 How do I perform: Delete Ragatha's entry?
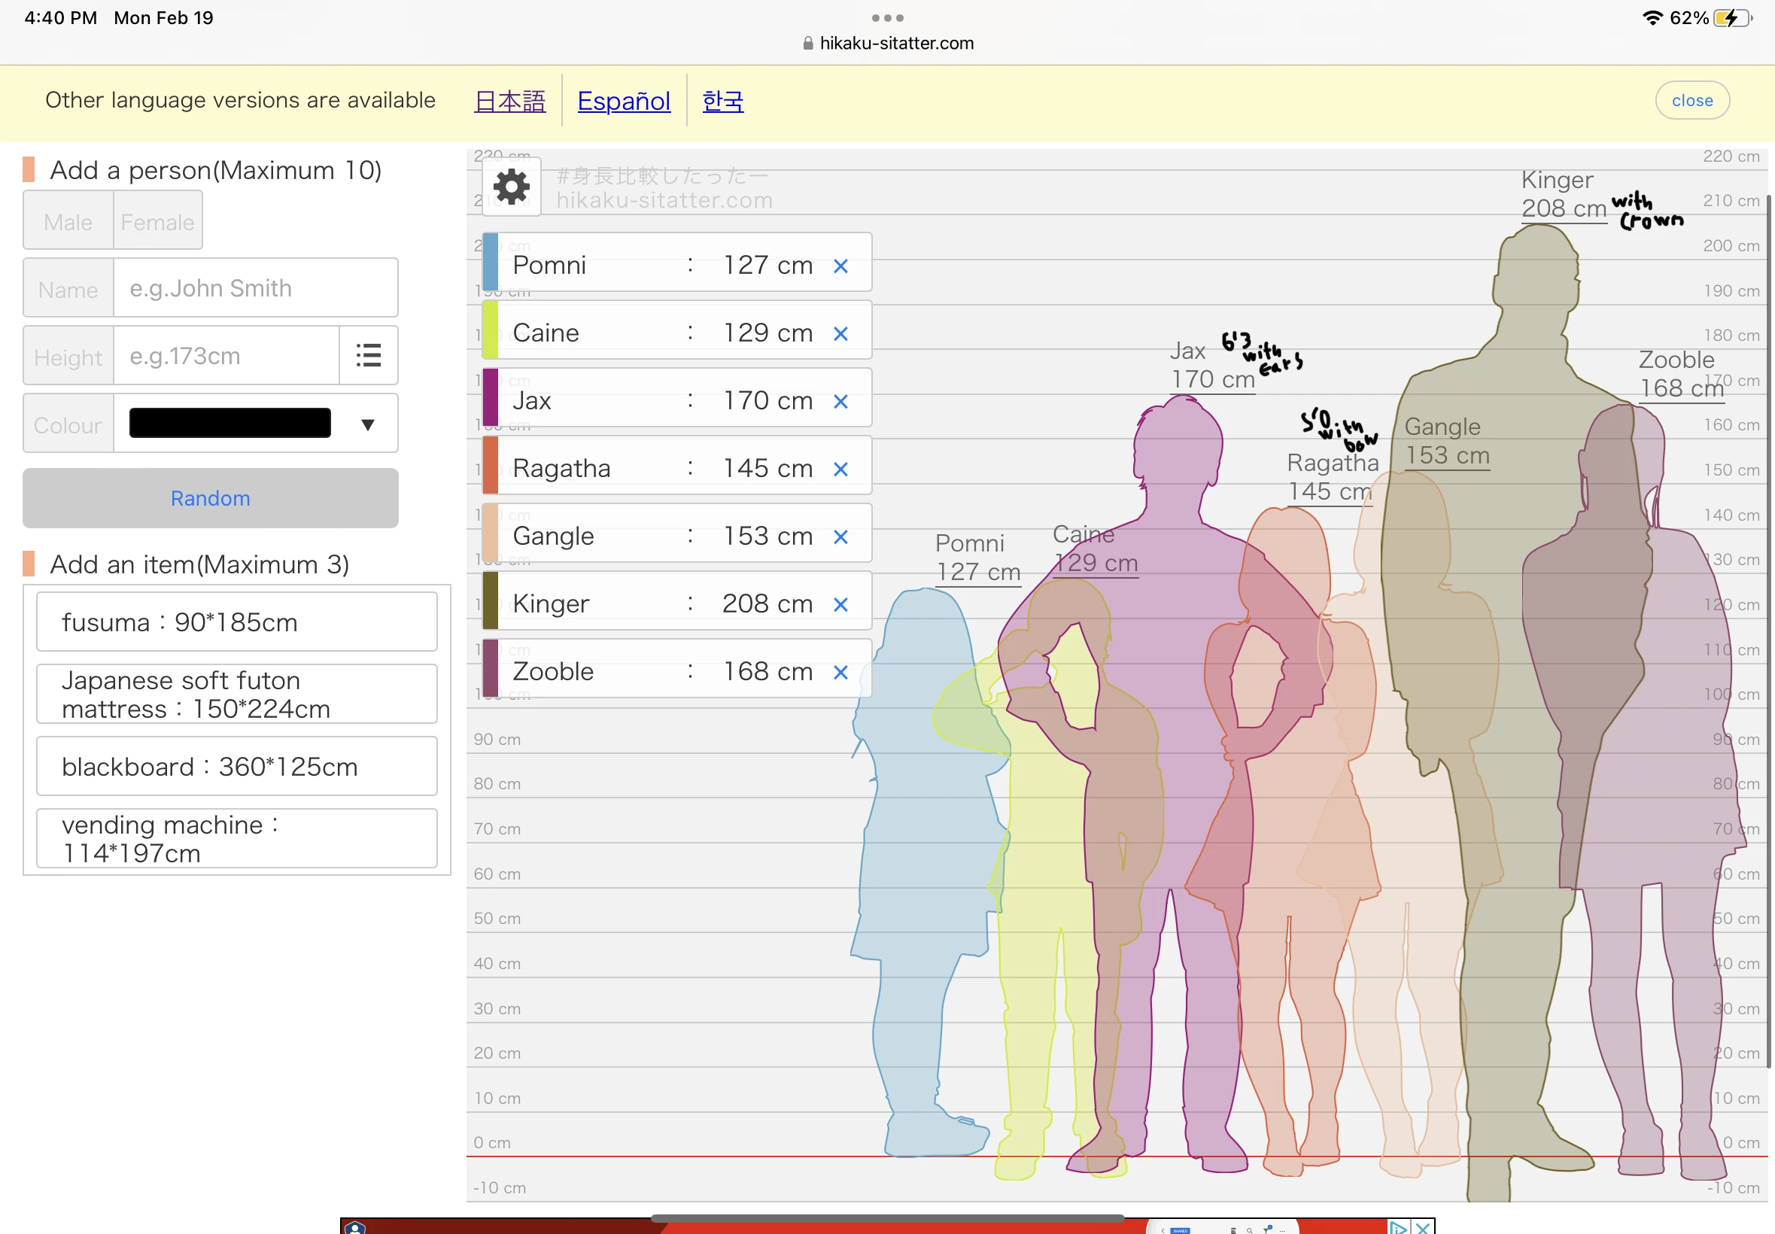coord(840,469)
